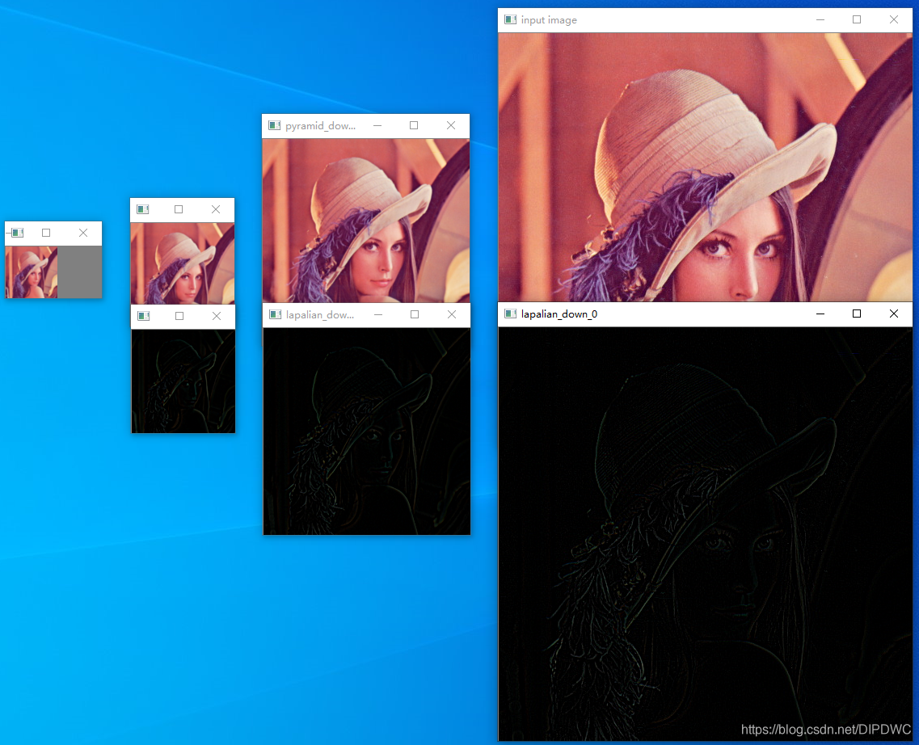This screenshot has width=919, height=745.
Task: Click the edge image in truncated lapalian_dow... window
Action: tap(366, 431)
